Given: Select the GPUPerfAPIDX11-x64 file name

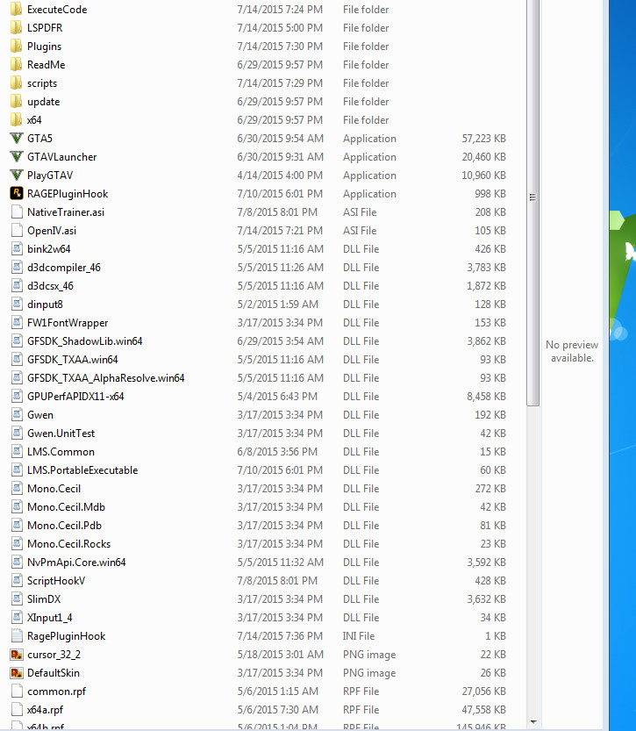Looking at the screenshot, I should click(75, 397).
